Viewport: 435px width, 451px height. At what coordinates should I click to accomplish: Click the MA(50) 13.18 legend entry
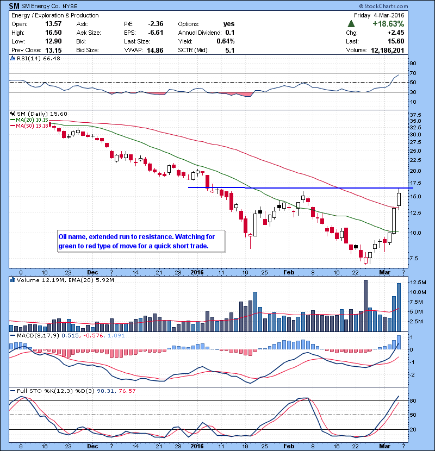29,126
